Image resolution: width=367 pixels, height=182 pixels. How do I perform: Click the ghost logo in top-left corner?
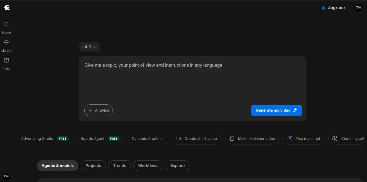click(7, 7)
